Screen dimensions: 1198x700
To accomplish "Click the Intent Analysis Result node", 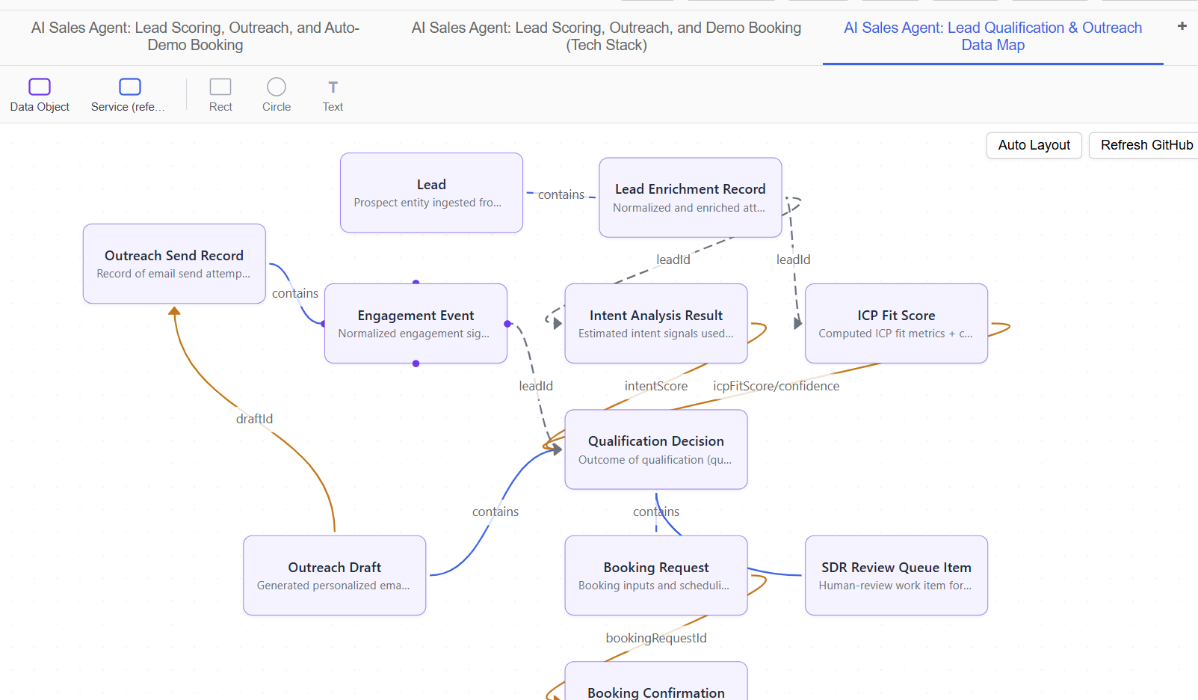I will 655,323.
